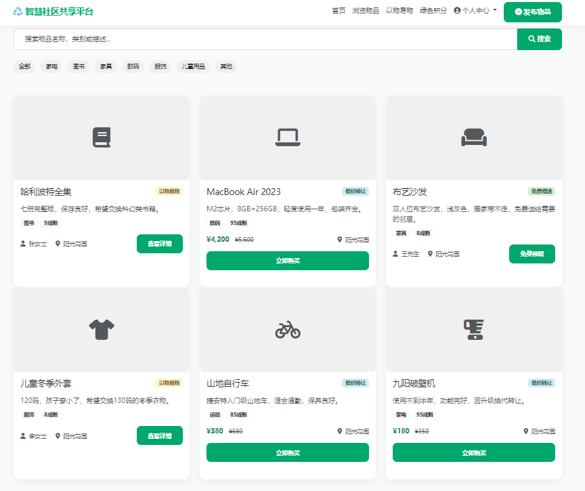Click 立即购买 for MacBook Air 2023

tap(288, 261)
